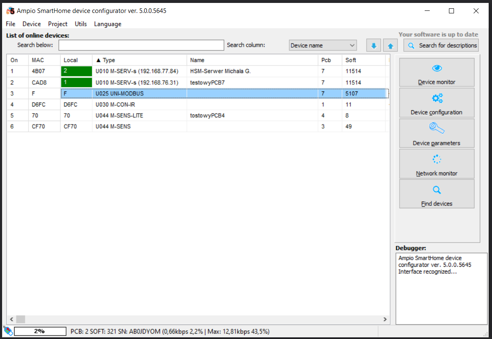Viewport: 492px width, 339px height.
Task: Click the Pcb column header
Action: click(x=330, y=60)
